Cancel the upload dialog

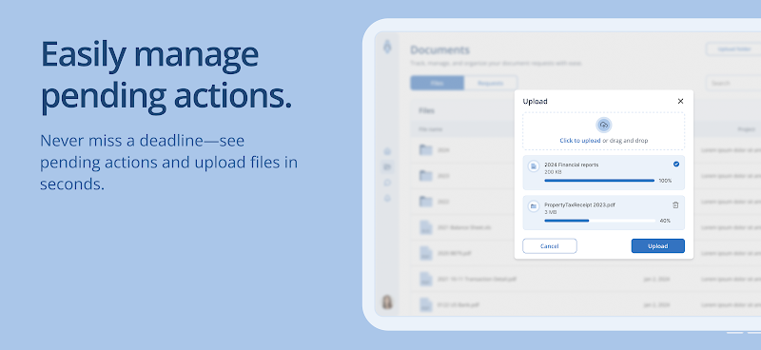pyautogui.click(x=550, y=246)
